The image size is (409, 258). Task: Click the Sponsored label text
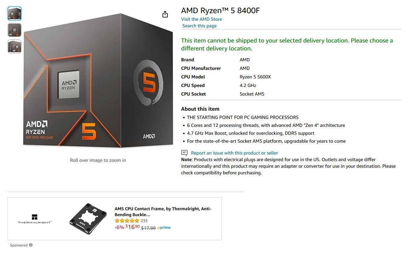click(x=19, y=245)
